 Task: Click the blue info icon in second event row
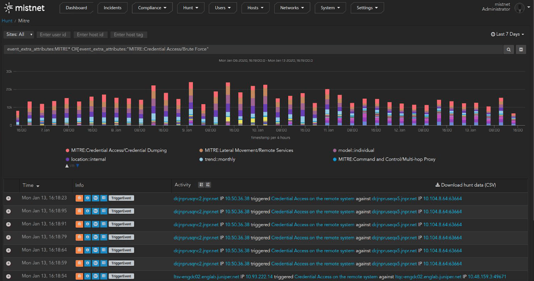tap(88, 211)
